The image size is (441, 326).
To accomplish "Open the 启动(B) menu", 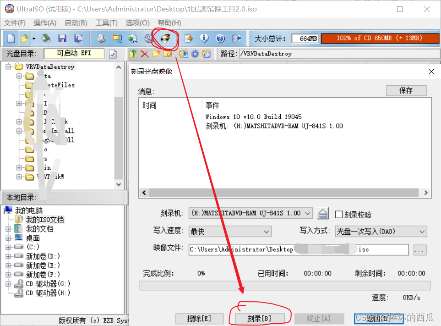I will (76, 23).
